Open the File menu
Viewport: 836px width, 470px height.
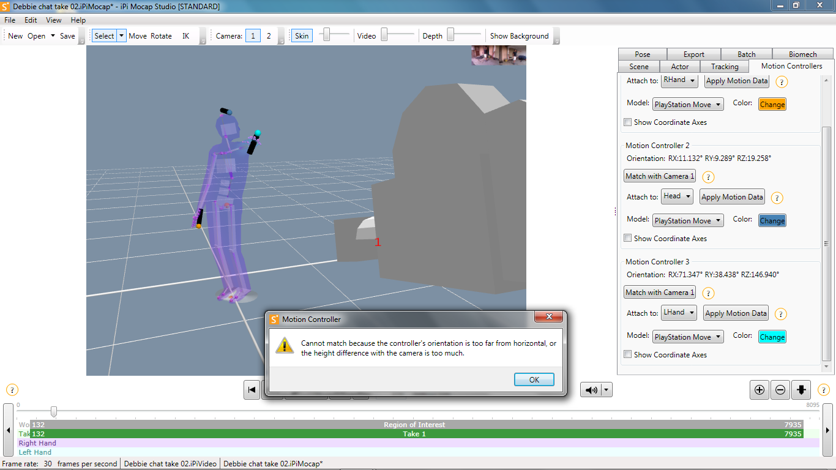(10, 20)
